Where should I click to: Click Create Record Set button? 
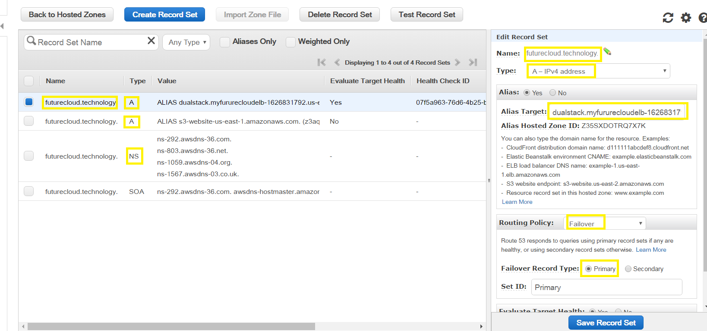tap(164, 15)
